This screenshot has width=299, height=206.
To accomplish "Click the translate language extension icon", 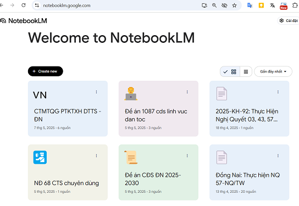I will click(272, 5).
